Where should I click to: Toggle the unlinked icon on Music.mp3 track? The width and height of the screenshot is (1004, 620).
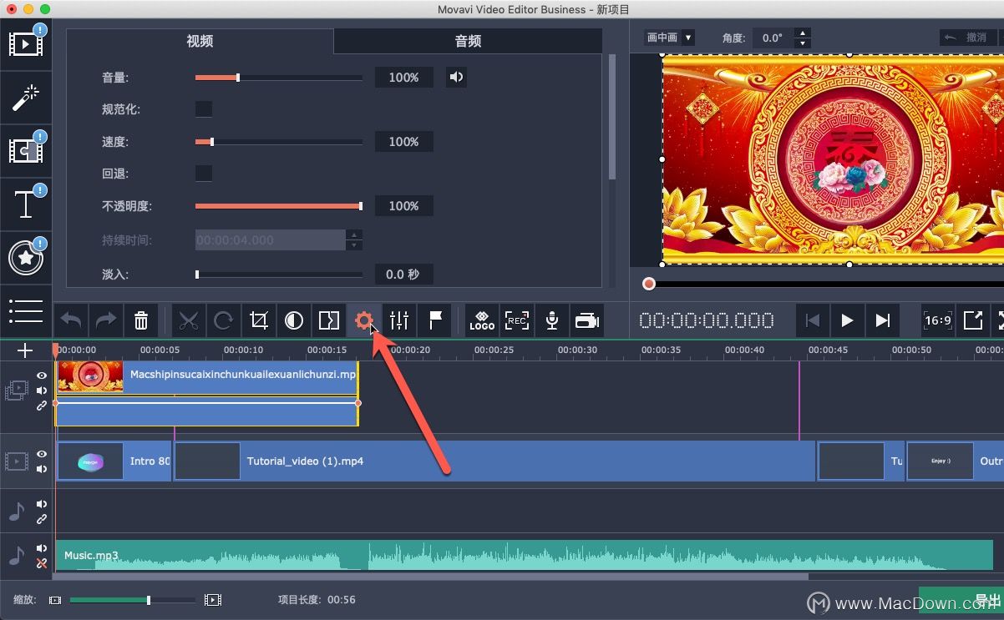click(x=42, y=564)
